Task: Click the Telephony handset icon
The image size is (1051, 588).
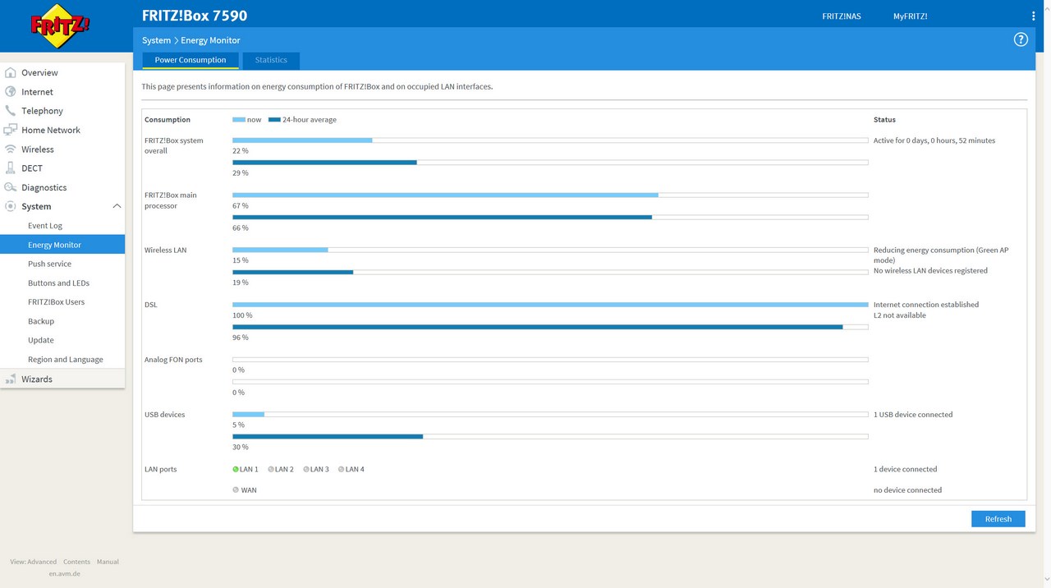Action: tap(11, 110)
